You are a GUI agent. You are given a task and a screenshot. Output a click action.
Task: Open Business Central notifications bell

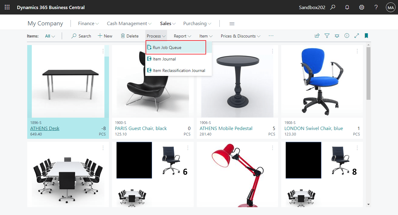click(x=347, y=7)
